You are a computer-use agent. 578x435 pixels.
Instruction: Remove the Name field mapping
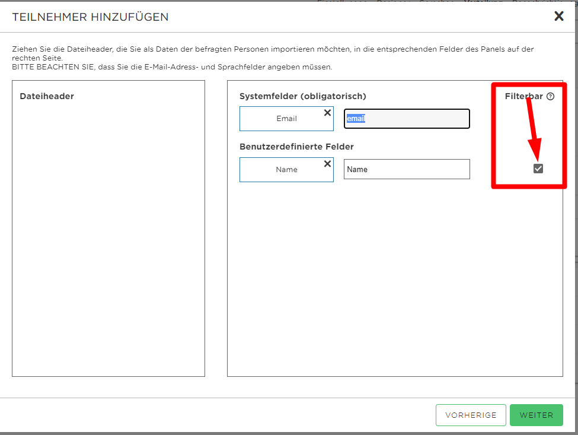tap(327, 164)
